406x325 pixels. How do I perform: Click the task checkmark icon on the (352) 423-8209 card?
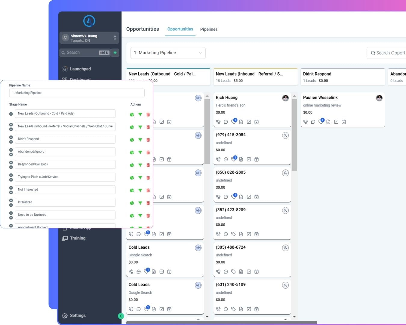click(x=249, y=234)
